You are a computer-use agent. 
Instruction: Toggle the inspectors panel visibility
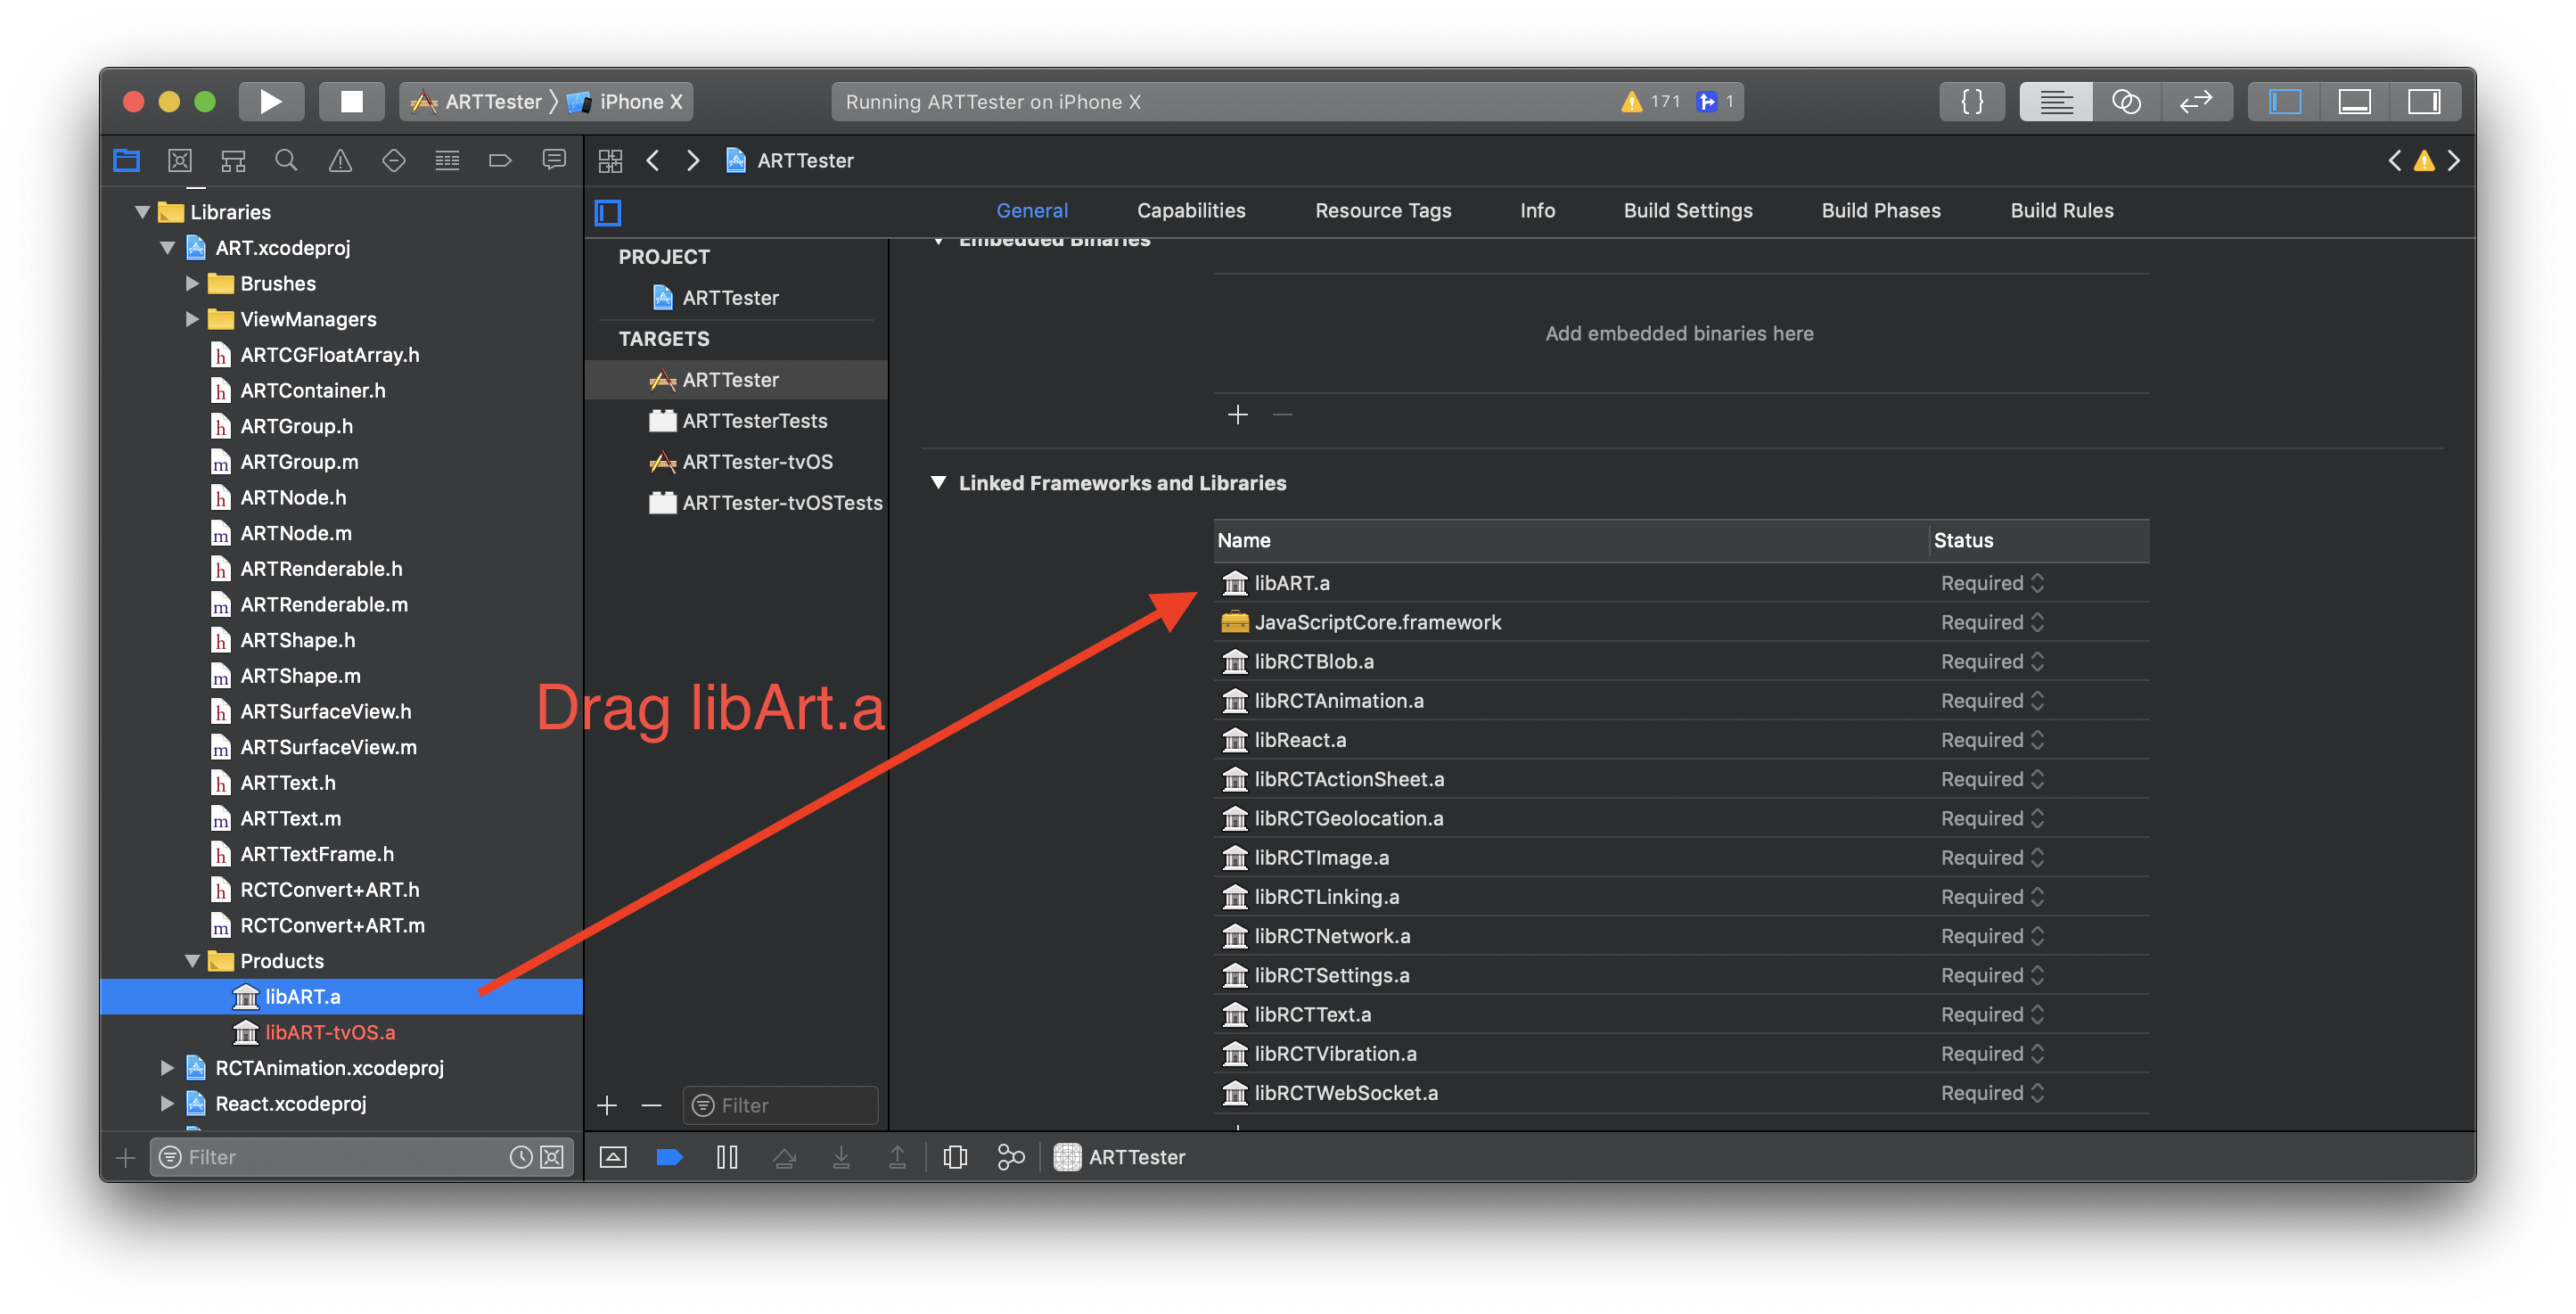2423,101
